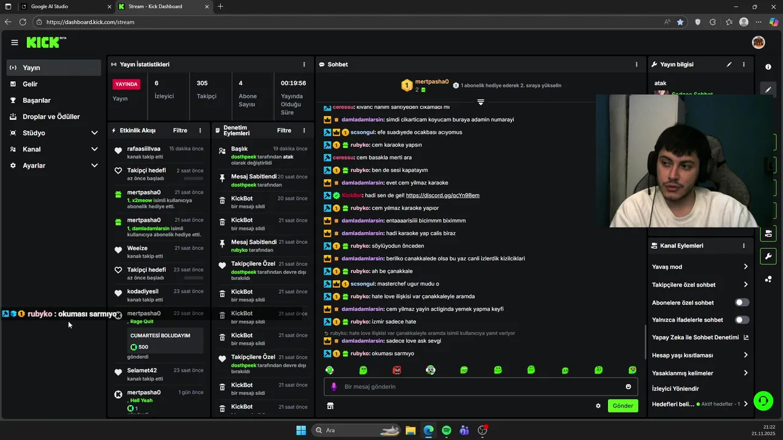Toggle Abonelere özel sohbet switch

tap(742, 302)
